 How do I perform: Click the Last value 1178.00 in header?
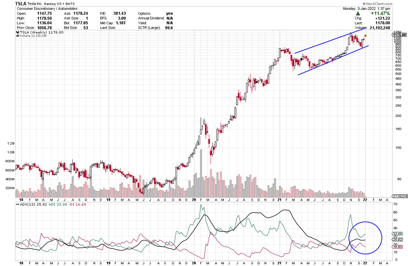[382, 23]
